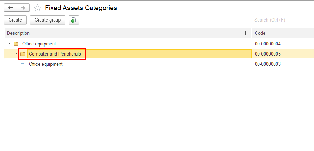Go forward using the right arrow
The width and height of the screenshot is (314, 151).
pos(23,8)
